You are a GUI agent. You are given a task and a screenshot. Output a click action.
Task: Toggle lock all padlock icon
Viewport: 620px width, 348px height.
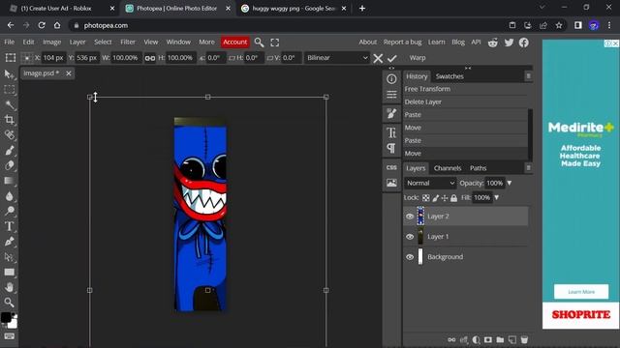pos(454,198)
